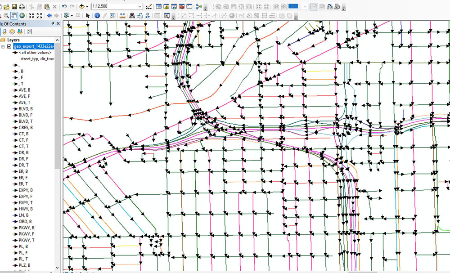Image resolution: width=450 pixels, height=273 pixels.
Task: Click the 'HWY, B' legend label
Action: tap(26, 209)
